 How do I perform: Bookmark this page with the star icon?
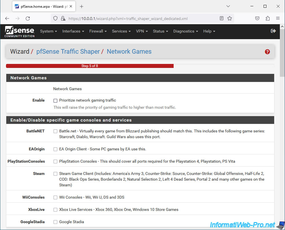click(230, 18)
